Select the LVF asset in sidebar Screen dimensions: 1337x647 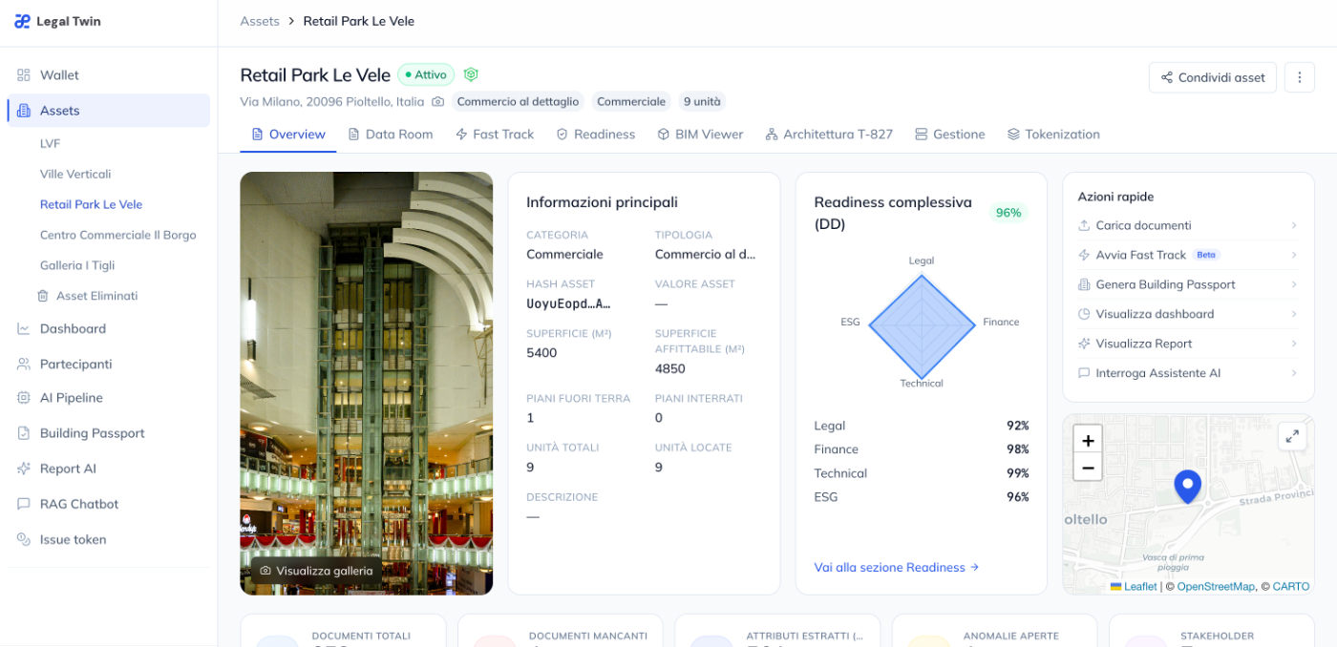[x=50, y=143]
